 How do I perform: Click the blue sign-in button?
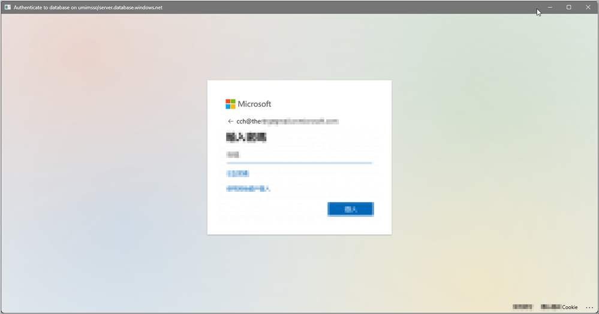(x=351, y=209)
